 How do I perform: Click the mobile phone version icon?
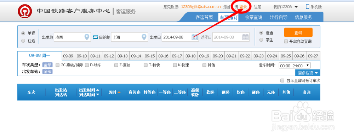(x=308, y=7)
